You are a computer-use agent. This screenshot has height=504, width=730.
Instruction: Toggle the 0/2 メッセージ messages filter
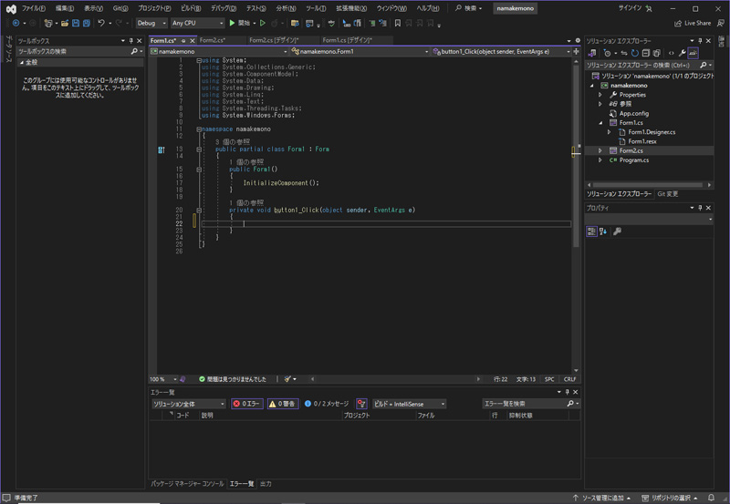[327, 404]
